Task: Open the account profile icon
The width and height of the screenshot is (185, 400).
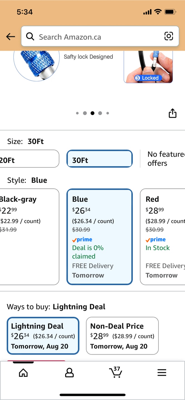Action: tap(69, 372)
